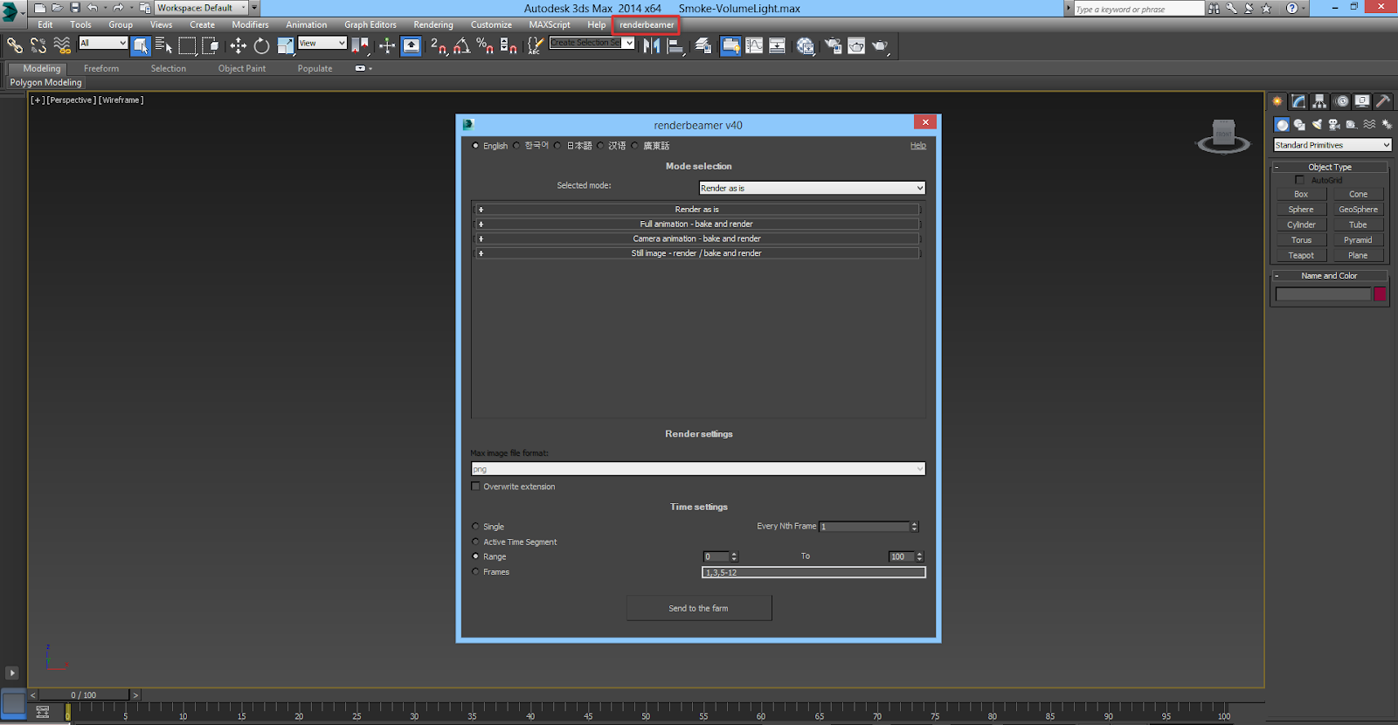The width and height of the screenshot is (1398, 725).
Task: Open the Graph Editors menu
Action: coord(370,24)
